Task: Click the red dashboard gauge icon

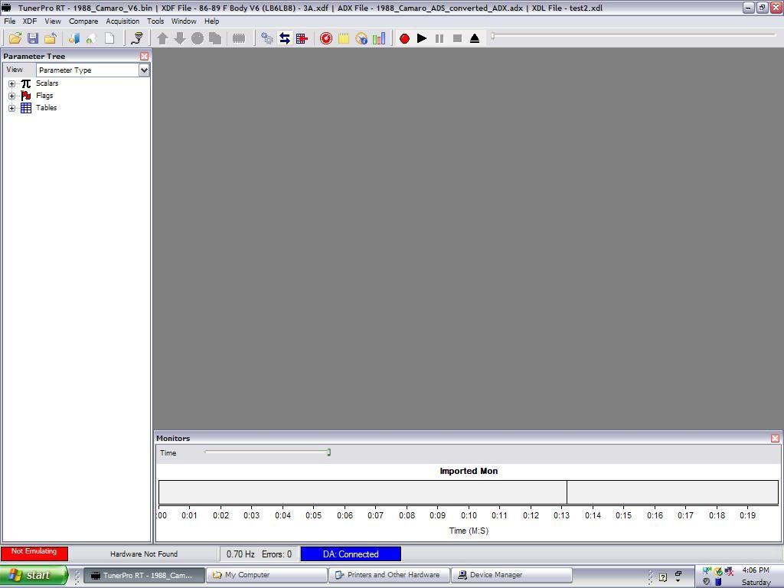Action: coord(326,38)
